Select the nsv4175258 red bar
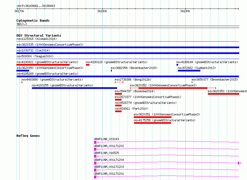Viewport: 247px width, 180px height. [x=152, y=123]
